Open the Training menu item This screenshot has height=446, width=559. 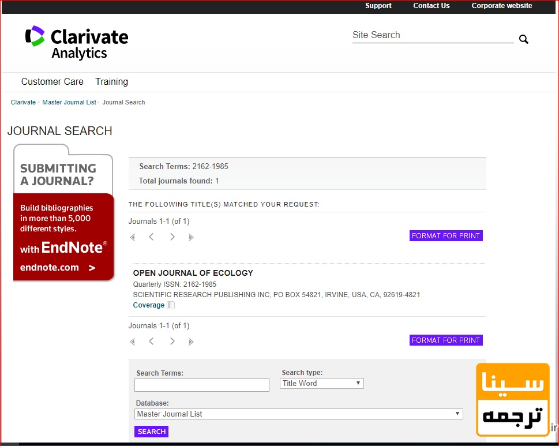click(x=111, y=82)
